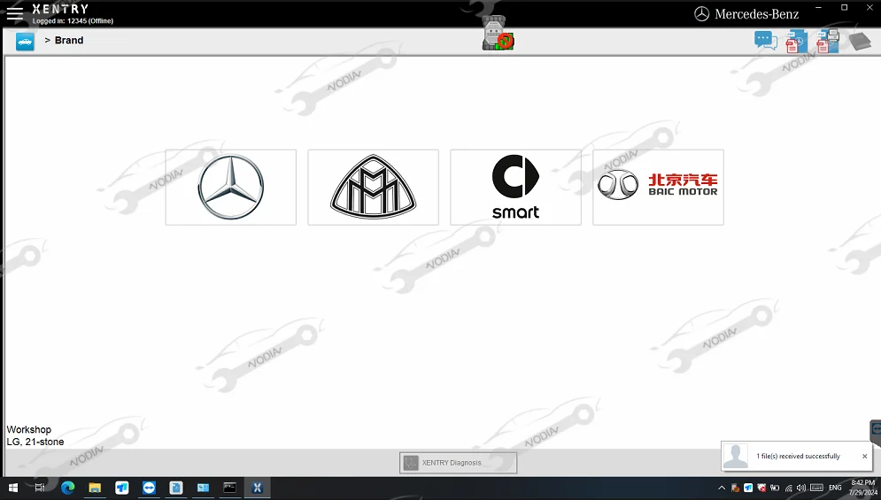Viewport: 881px width, 500px height.
Task: Click the blue arrow app icon in system tray
Action: pos(748,488)
